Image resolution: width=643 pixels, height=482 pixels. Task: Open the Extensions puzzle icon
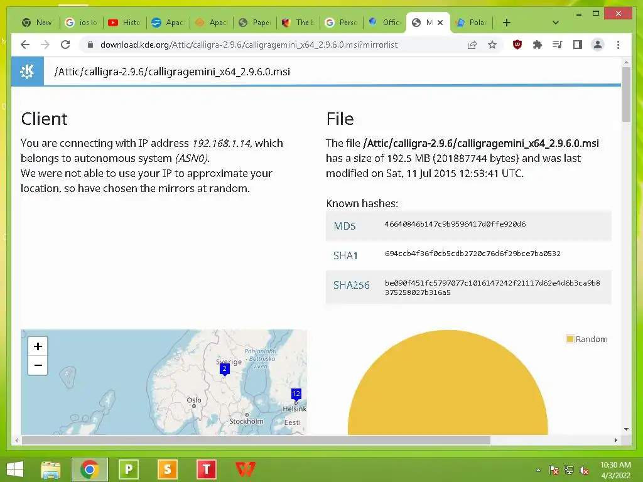pyautogui.click(x=538, y=45)
